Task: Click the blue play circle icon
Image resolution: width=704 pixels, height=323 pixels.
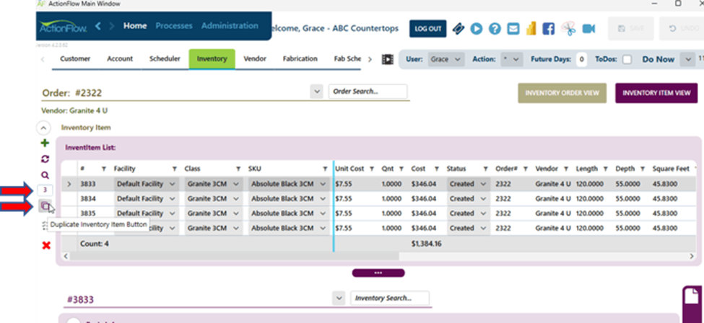Action: (x=477, y=29)
